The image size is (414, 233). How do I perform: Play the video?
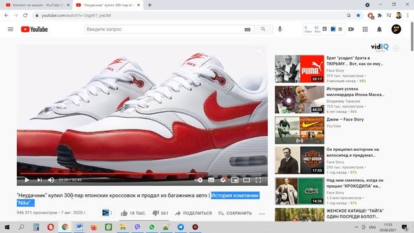tap(27, 180)
